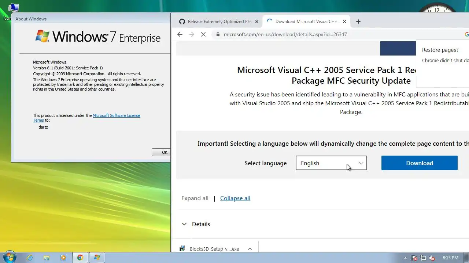469x263 pixels.
Task: Show hidden tray icons arrow
Action: coord(405,258)
